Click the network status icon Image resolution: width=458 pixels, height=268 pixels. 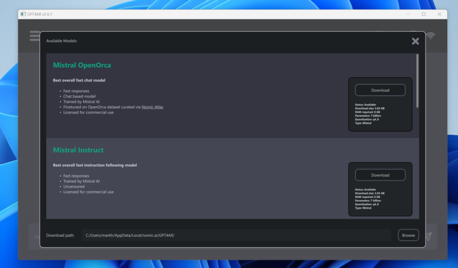click(430, 36)
